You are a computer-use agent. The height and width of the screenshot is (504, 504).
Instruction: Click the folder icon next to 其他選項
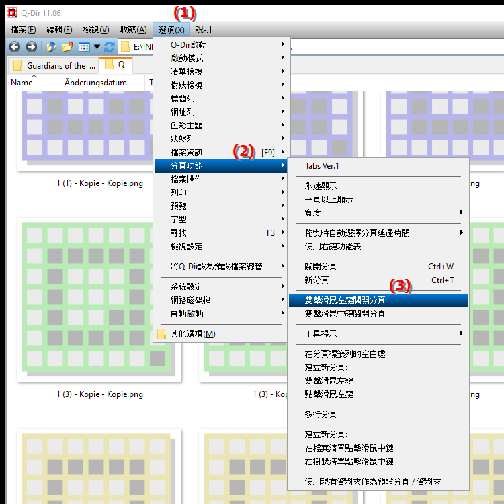click(161, 334)
